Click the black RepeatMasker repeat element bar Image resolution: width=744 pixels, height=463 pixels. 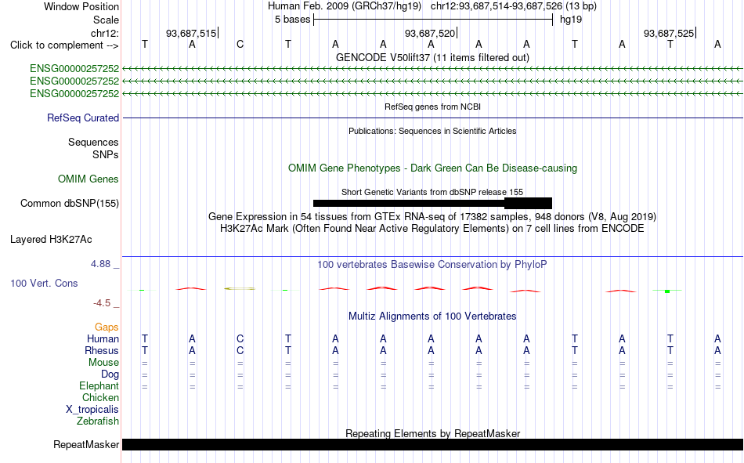point(432,444)
